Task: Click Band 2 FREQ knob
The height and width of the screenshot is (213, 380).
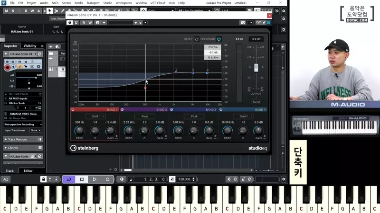Action: click(129, 131)
